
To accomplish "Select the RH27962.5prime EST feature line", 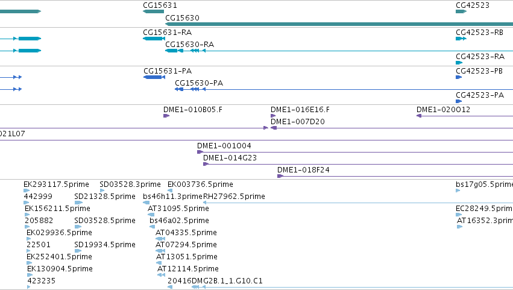I will pyautogui.click(x=358, y=203).
